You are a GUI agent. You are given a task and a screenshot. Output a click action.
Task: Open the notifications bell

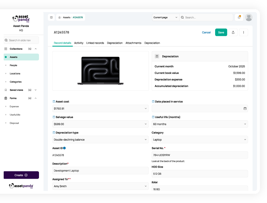tap(239, 18)
